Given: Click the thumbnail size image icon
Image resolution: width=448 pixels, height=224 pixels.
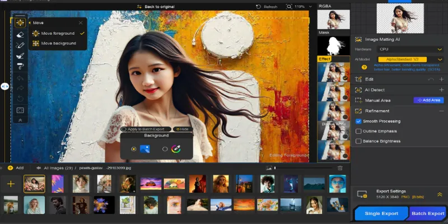Looking at the screenshot, I should click(x=269, y=168).
